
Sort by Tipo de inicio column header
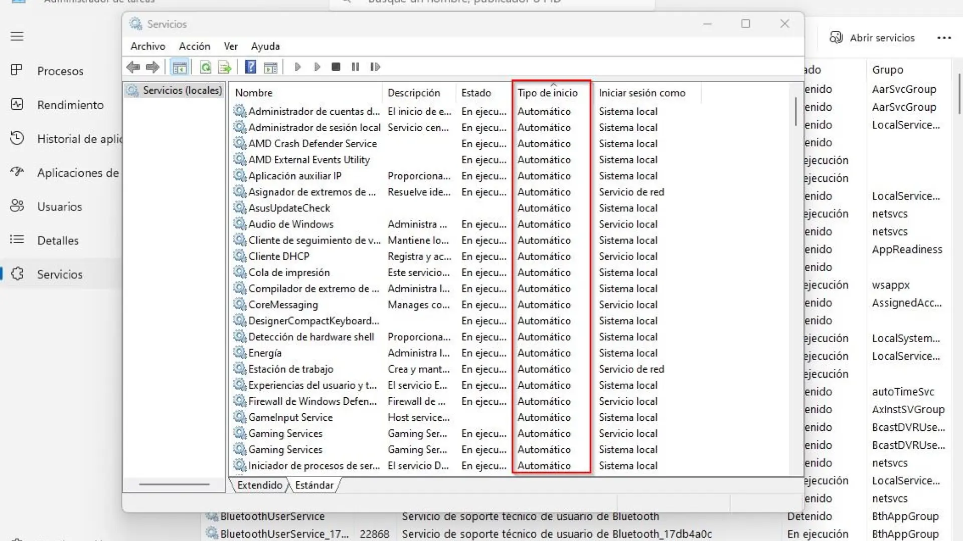coord(548,93)
